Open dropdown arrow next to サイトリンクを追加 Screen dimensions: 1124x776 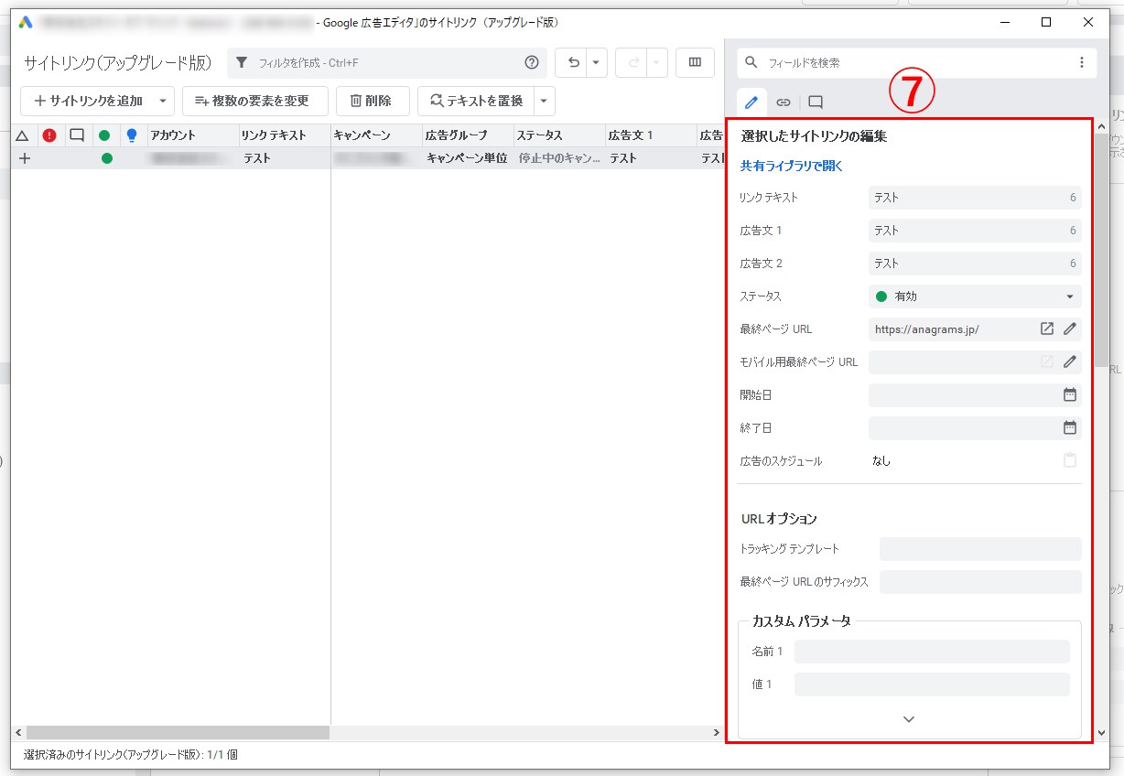coord(163,102)
